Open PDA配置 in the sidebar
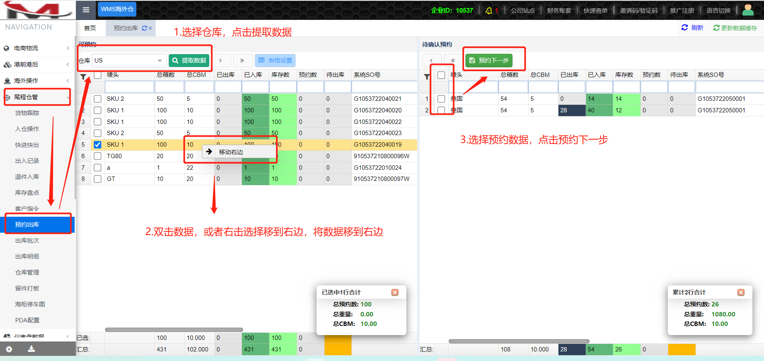Viewport: 764px width, 361px height. tap(27, 320)
